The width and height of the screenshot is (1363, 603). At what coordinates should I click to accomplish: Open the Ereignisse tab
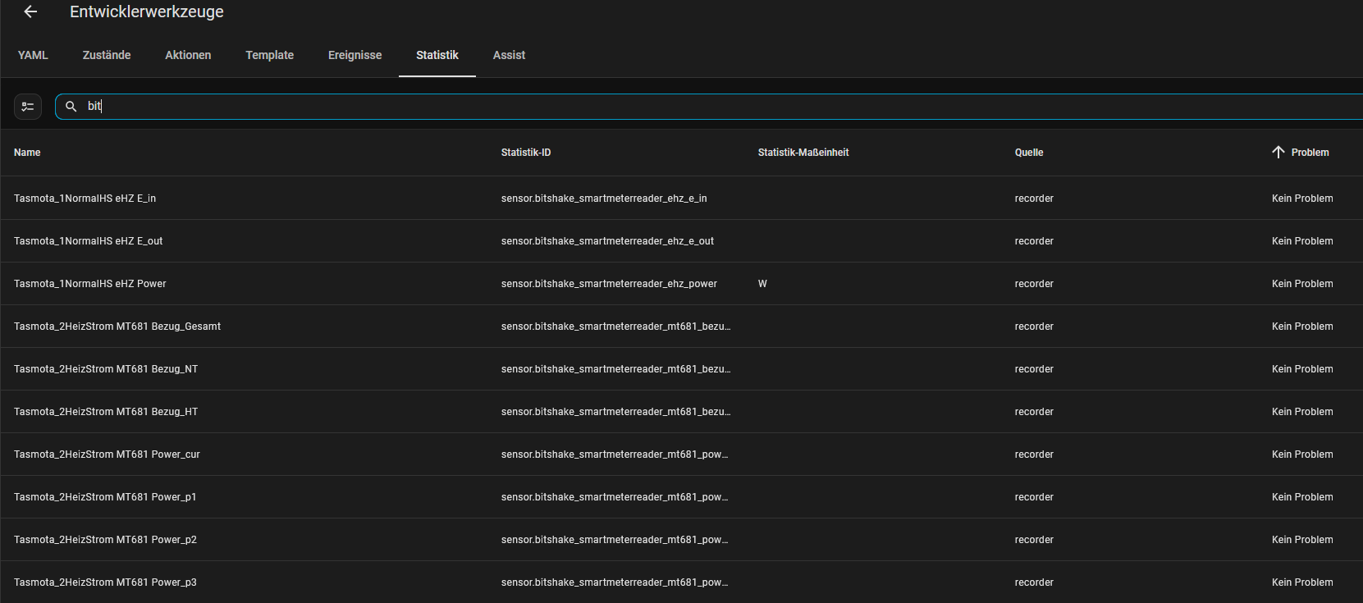[354, 55]
